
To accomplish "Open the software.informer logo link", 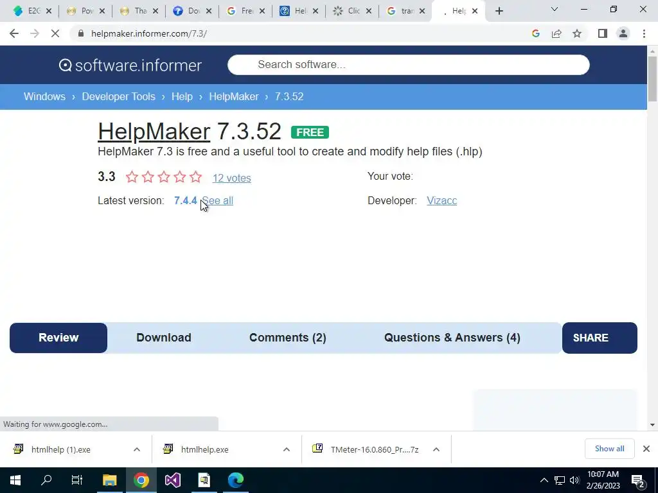I will (130, 65).
